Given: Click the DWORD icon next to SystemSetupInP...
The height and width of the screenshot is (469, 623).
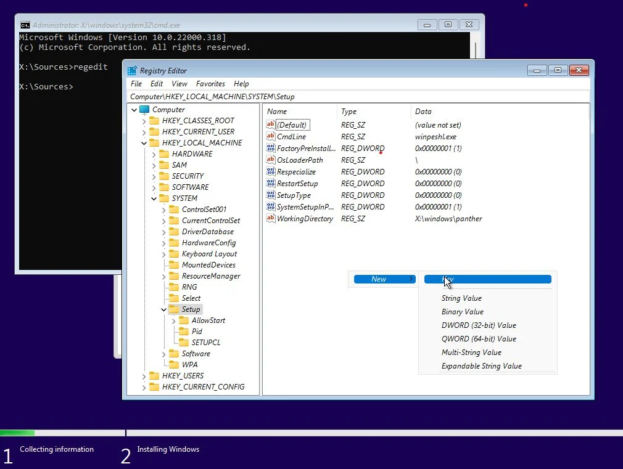Looking at the screenshot, I should click(271, 206).
